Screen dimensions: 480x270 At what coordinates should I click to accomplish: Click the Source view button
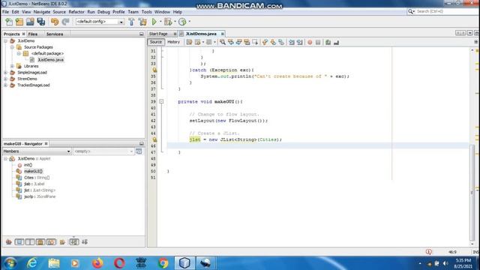click(x=156, y=42)
